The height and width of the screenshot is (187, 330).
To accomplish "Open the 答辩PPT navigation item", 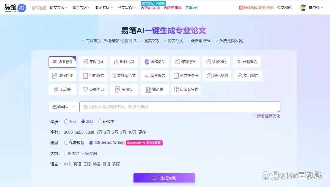I will [192, 8].
